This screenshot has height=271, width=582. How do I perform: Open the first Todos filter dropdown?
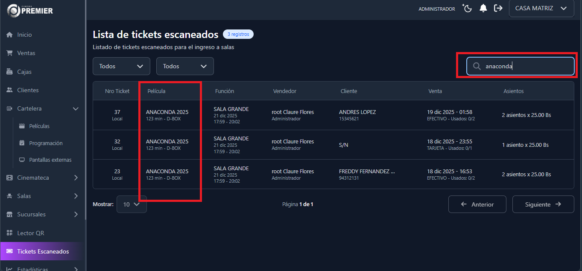coord(121,66)
